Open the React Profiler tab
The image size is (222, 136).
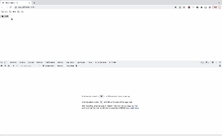(113, 62)
